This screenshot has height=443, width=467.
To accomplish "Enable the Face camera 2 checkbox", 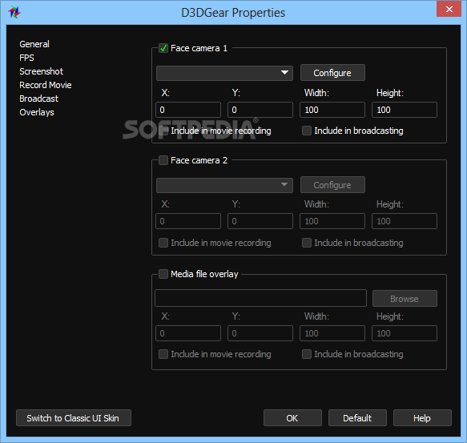I will (163, 160).
